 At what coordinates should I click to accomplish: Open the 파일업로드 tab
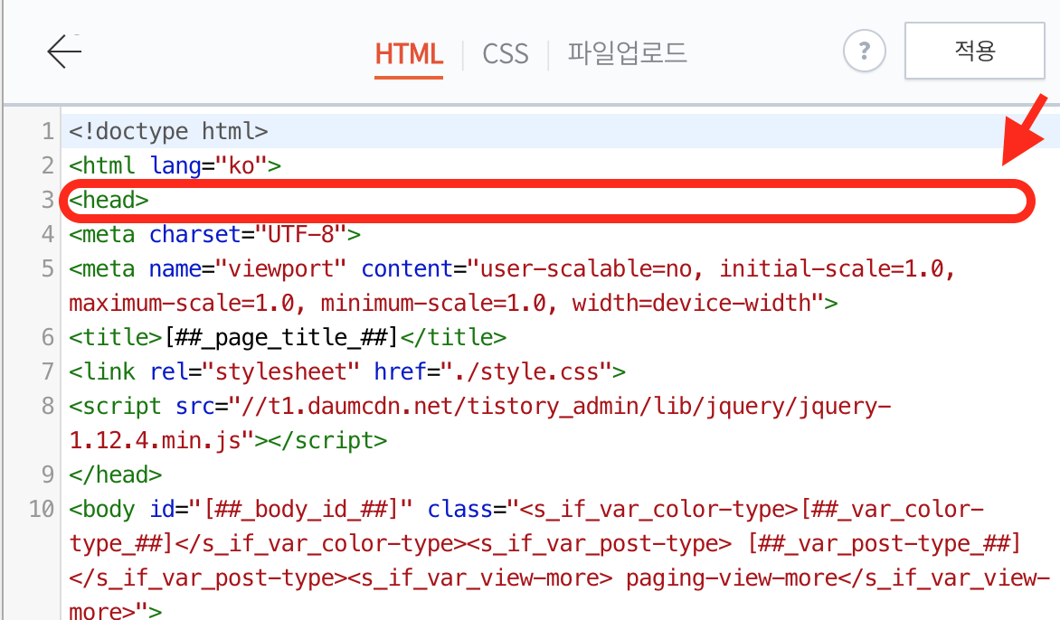[627, 52]
